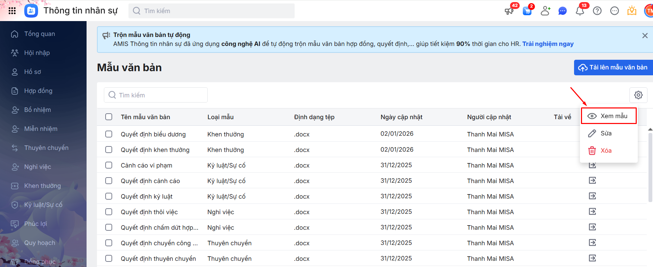Screen dimensions: 653x267
Task: Click the add user icon
Action: pos(545,11)
